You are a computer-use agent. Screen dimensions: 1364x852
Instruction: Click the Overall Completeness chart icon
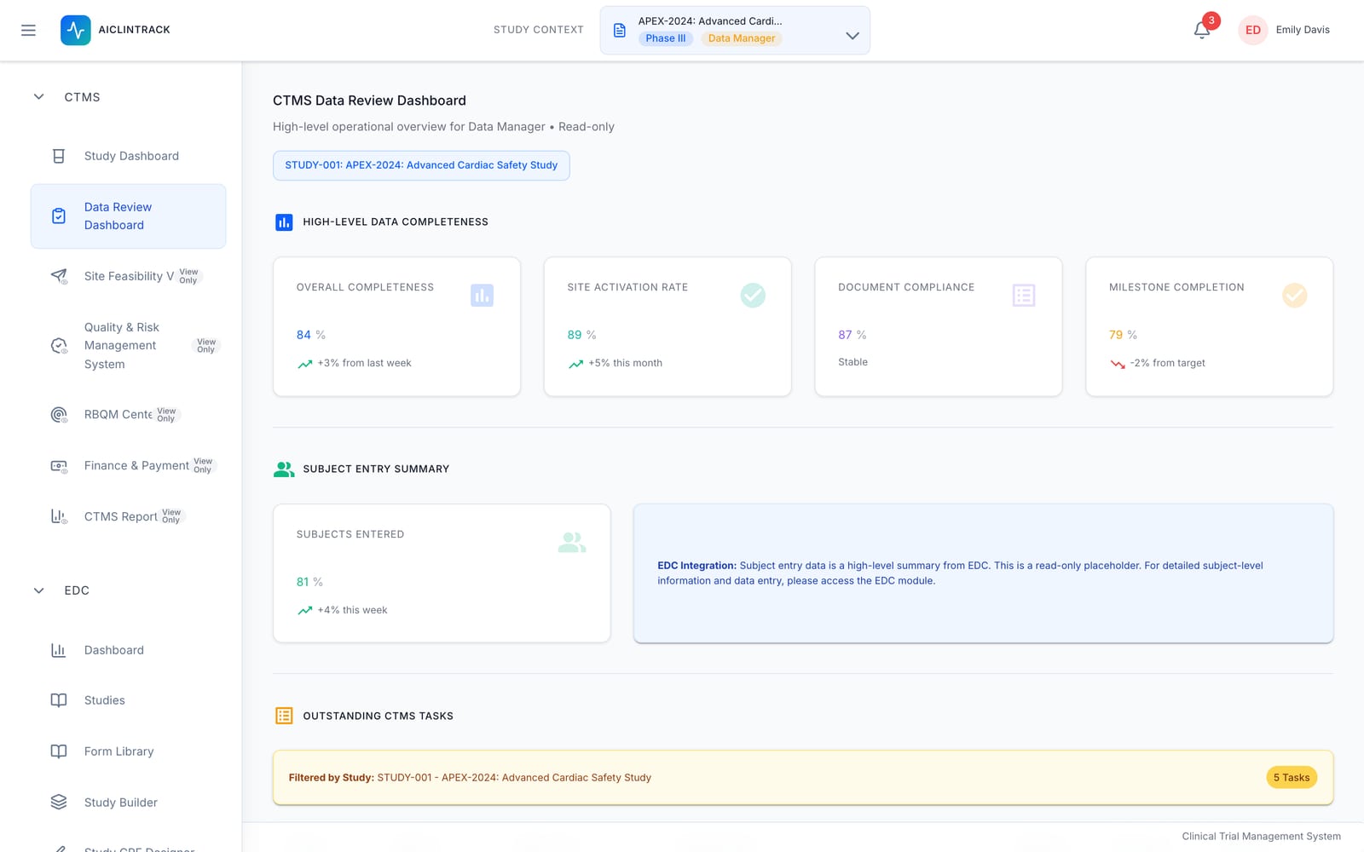point(482,296)
